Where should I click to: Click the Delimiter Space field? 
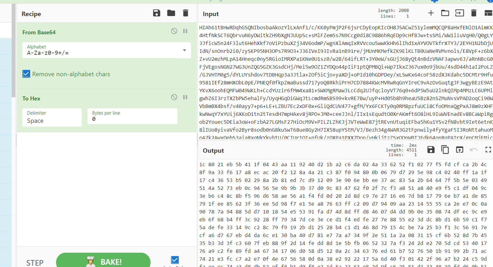click(52, 117)
